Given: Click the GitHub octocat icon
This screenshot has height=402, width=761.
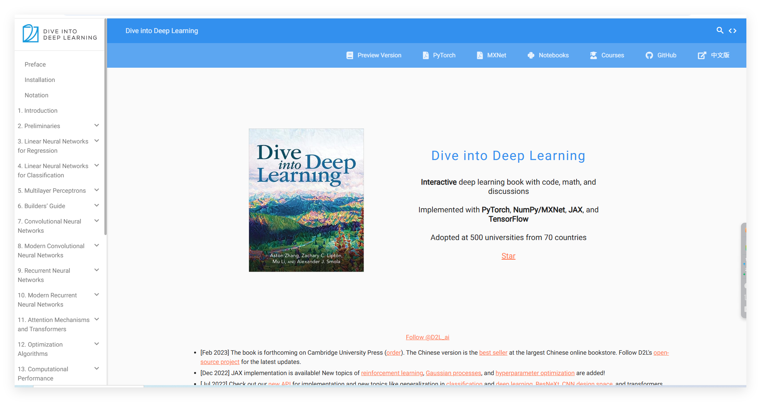Looking at the screenshot, I should (x=649, y=55).
